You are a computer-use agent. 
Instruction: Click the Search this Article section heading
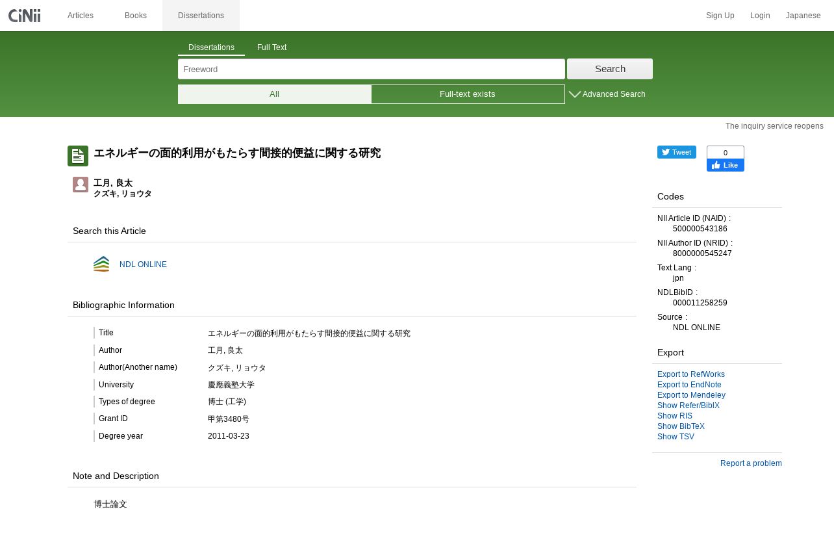pos(109,231)
